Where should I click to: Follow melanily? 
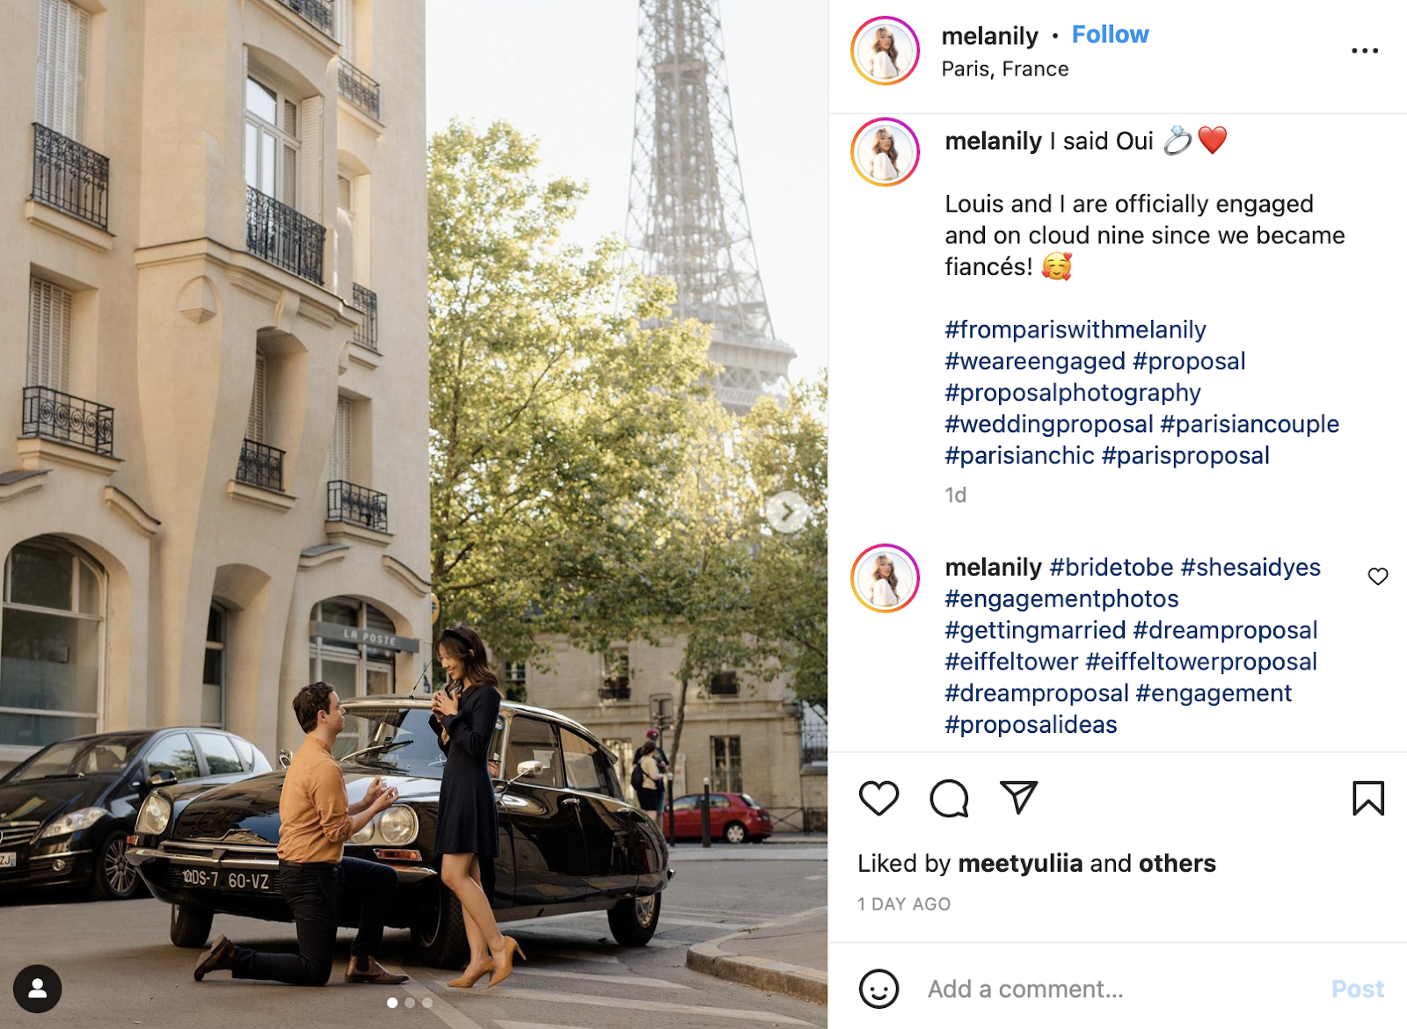[x=1110, y=34]
